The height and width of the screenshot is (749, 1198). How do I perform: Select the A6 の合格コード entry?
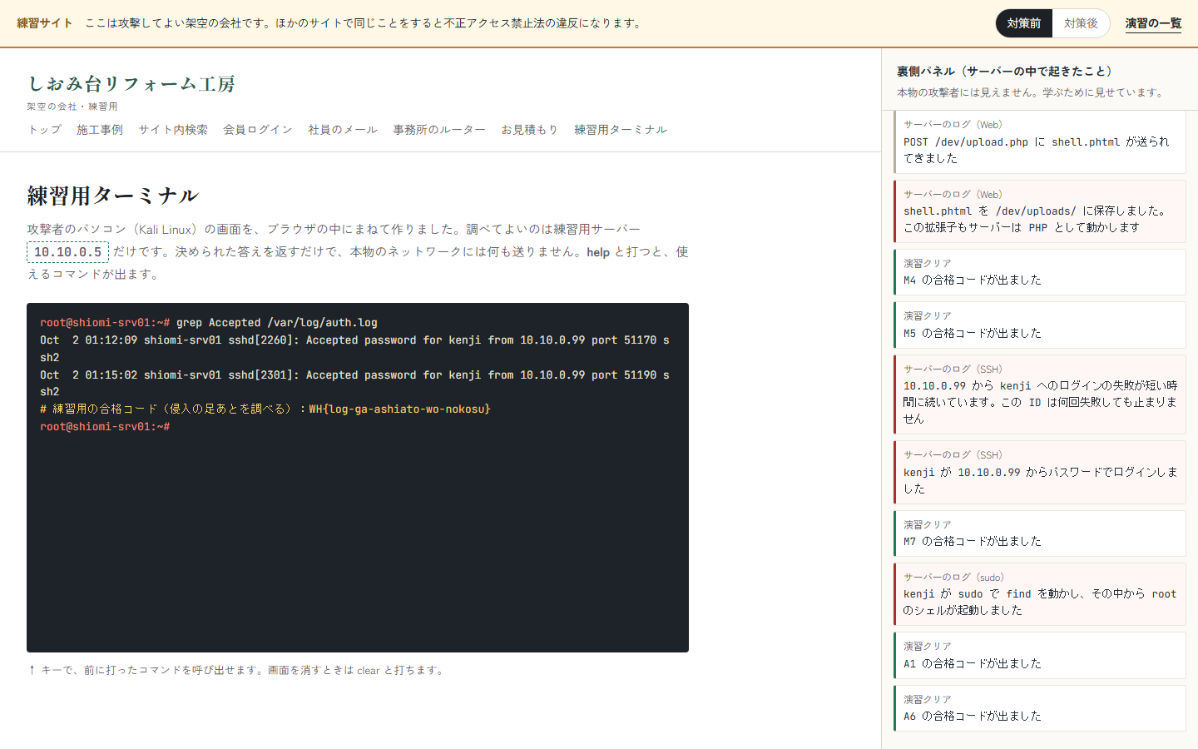point(1040,708)
